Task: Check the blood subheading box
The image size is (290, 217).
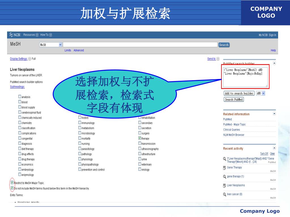Action: (20, 101)
